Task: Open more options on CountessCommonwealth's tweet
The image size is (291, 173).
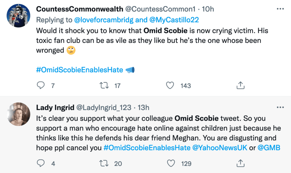Action: coord(280,9)
